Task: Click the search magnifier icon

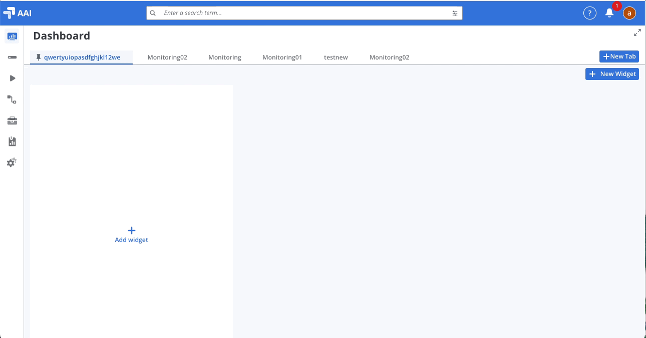Action: (153, 13)
